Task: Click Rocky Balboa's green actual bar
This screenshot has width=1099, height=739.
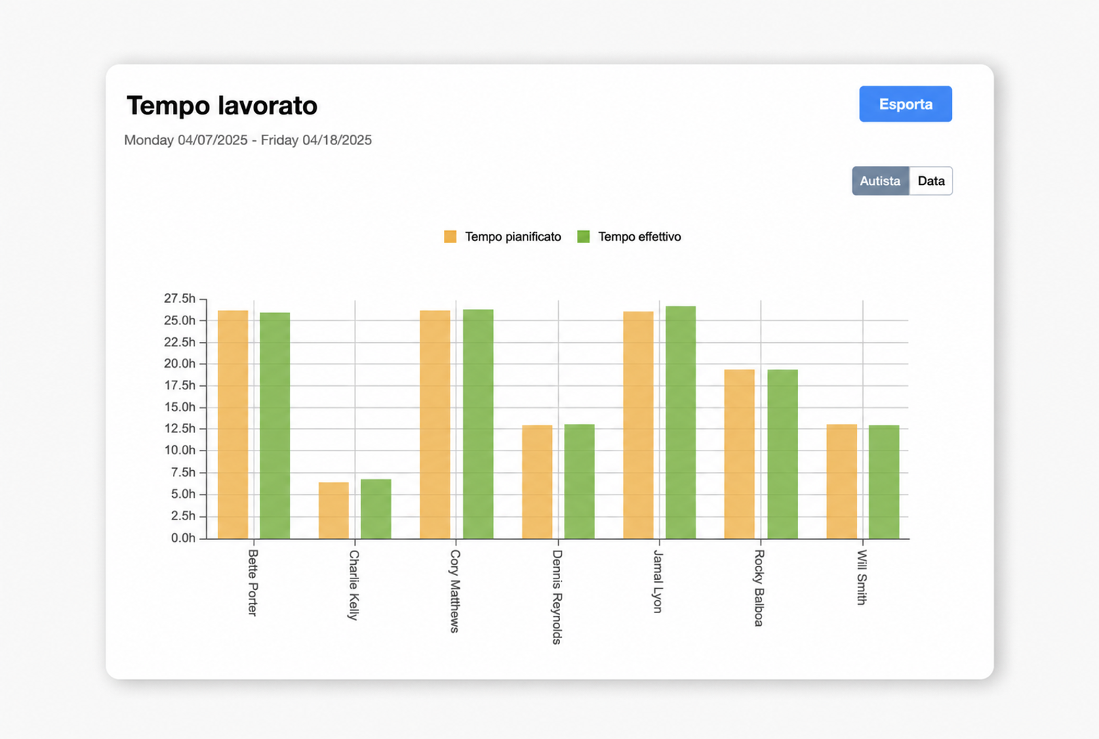Action: pyautogui.click(x=782, y=454)
